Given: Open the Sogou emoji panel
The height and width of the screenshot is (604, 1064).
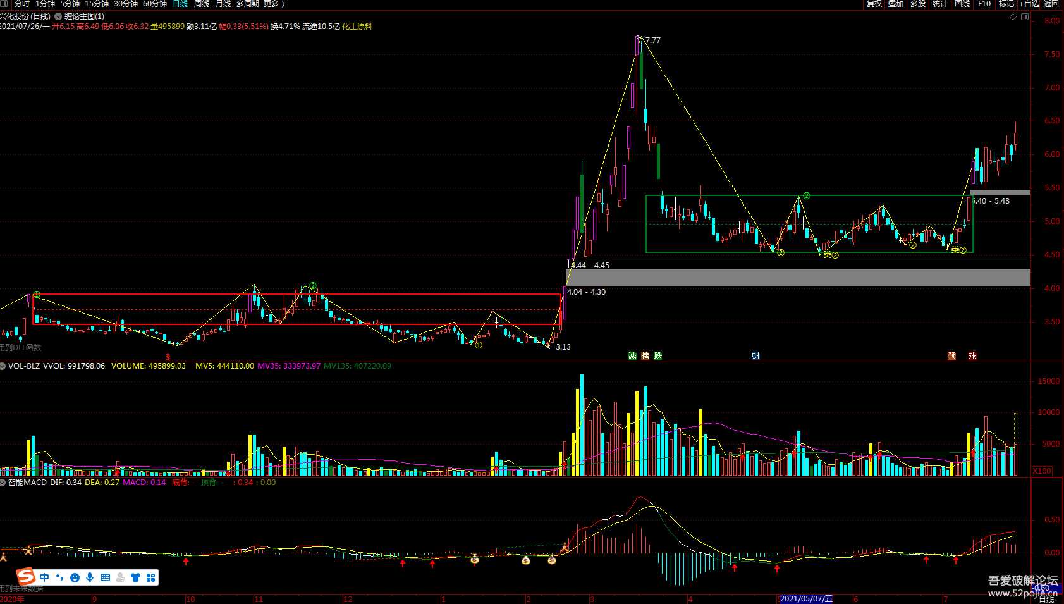Looking at the screenshot, I should point(75,577).
